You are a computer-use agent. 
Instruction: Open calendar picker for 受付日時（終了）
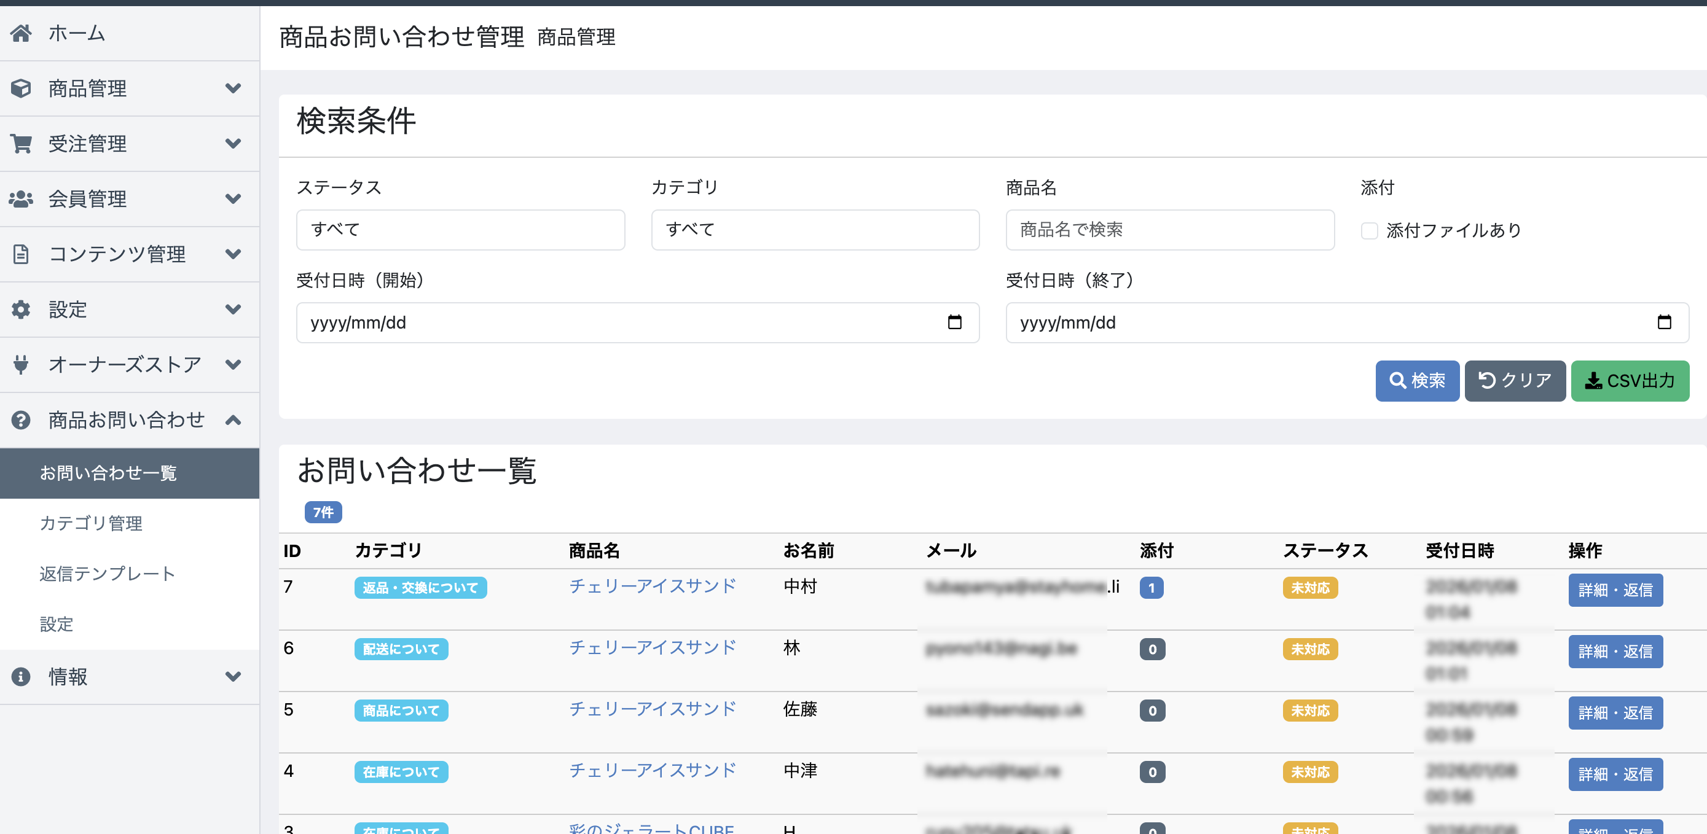pyautogui.click(x=1664, y=322)
